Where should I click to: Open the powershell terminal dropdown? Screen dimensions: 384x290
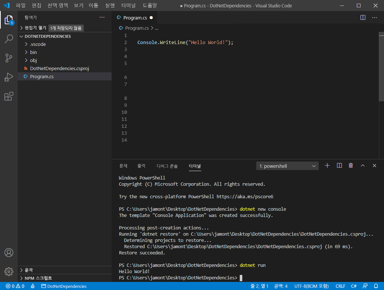pos(287,166)
